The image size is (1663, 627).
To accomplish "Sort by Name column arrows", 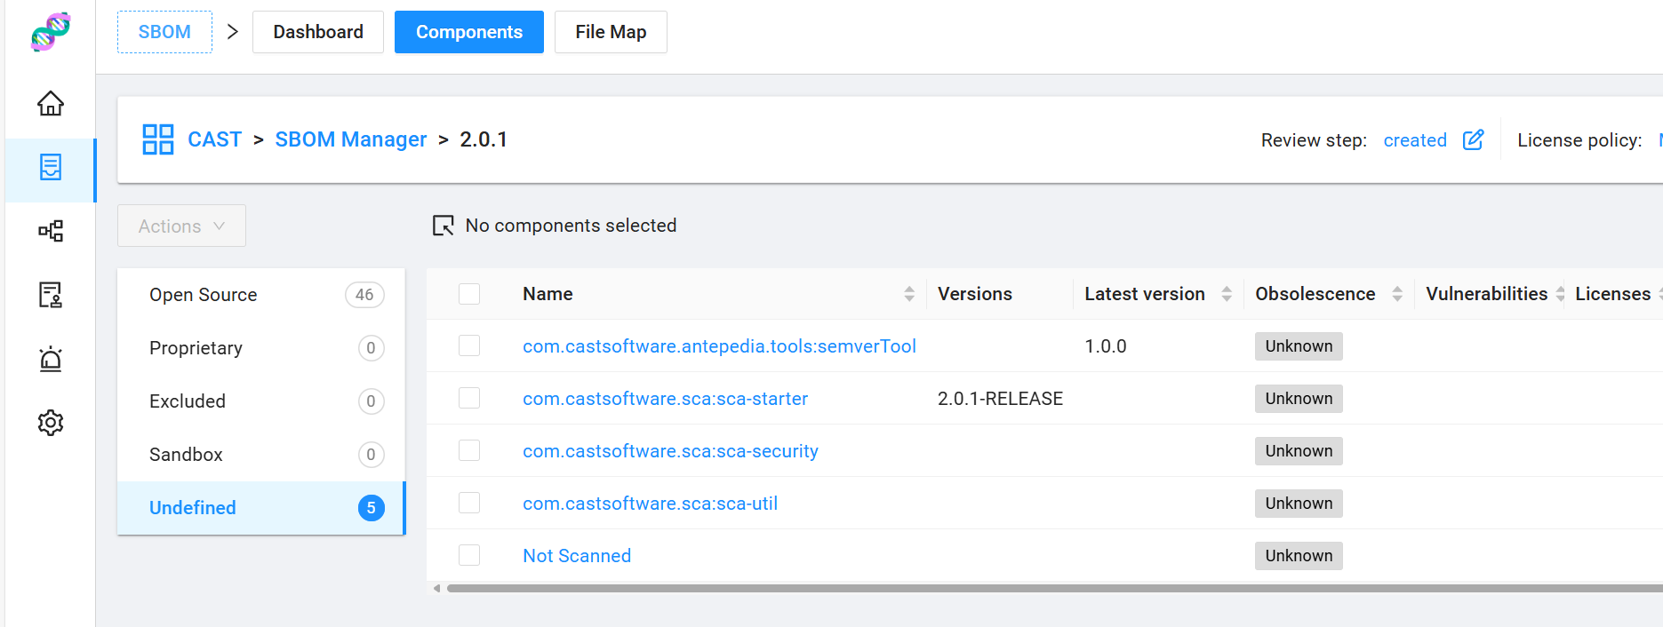I will click(908, 294).
